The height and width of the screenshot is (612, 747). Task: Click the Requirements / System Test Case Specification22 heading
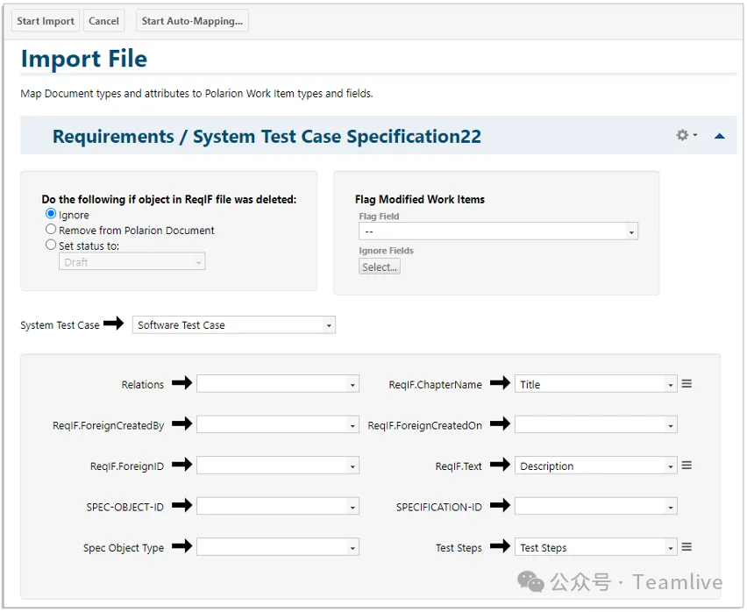pos(267,136)
